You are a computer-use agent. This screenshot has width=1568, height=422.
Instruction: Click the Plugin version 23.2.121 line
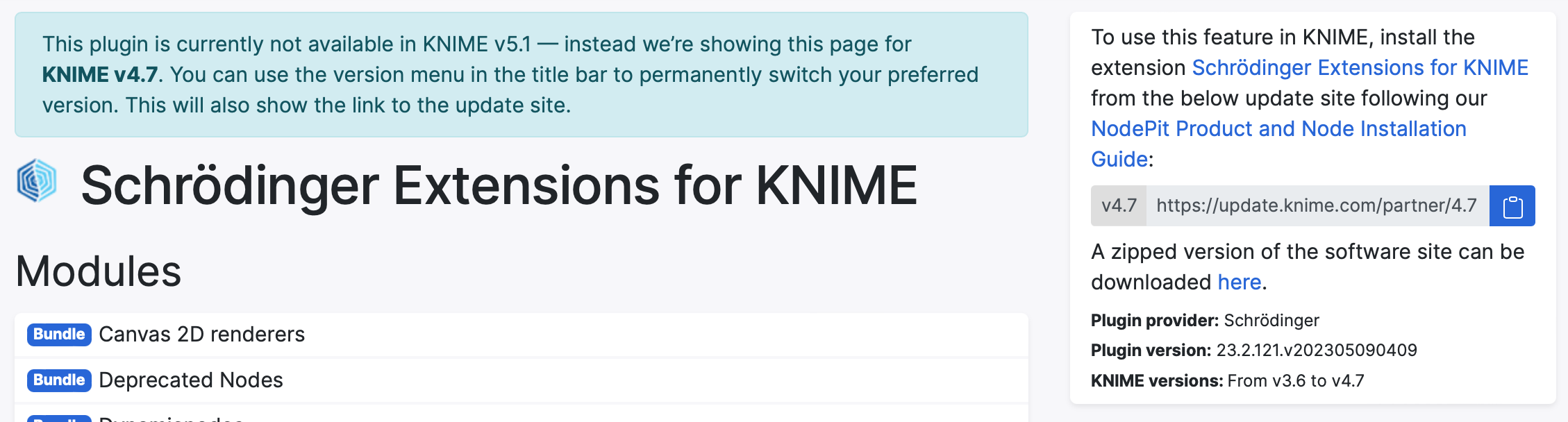1253,351
